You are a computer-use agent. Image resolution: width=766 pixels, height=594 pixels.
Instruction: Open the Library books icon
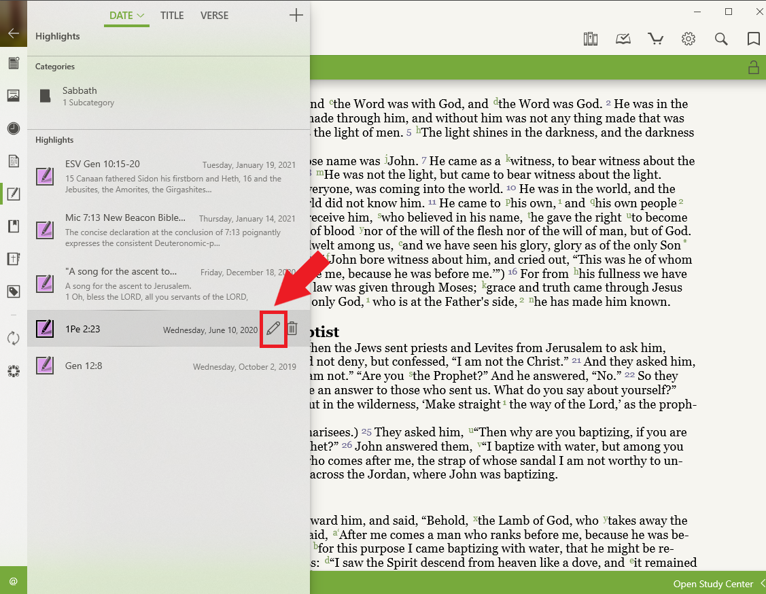[590, 39]
